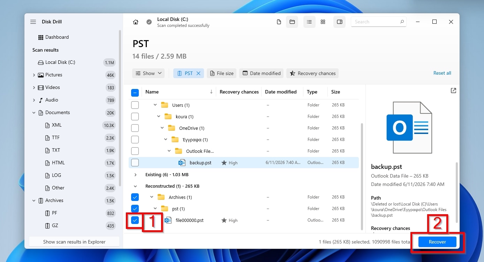Collapse the Users (1) folder chevron

[x=155, y=105]
